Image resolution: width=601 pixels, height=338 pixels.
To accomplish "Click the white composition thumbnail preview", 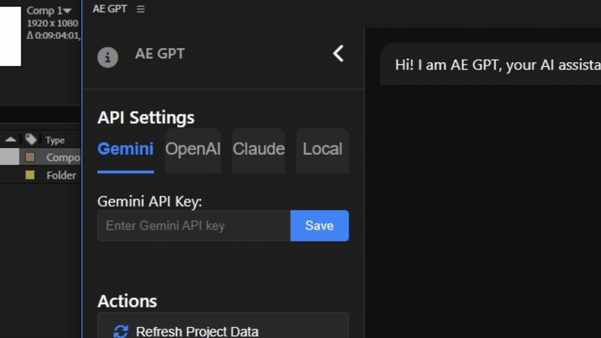I will [x=10, y=36].
